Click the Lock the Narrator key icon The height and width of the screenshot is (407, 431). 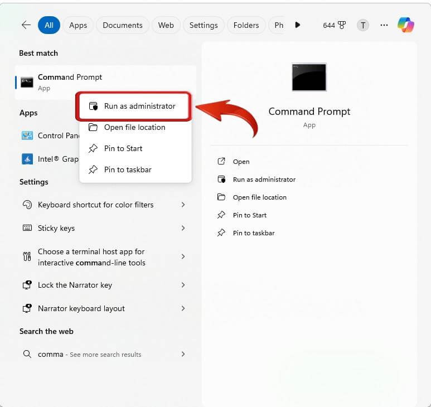(x=27, y=285)
